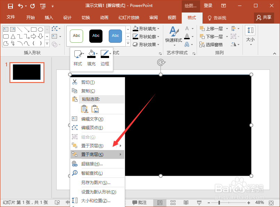Open 选择窗格 selection pane
The height and width of the screenshot is (207, 280).
tap(211, 44)
